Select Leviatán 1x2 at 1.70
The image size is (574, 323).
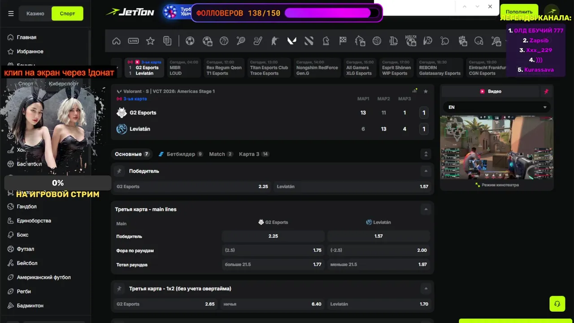(379, 304)
